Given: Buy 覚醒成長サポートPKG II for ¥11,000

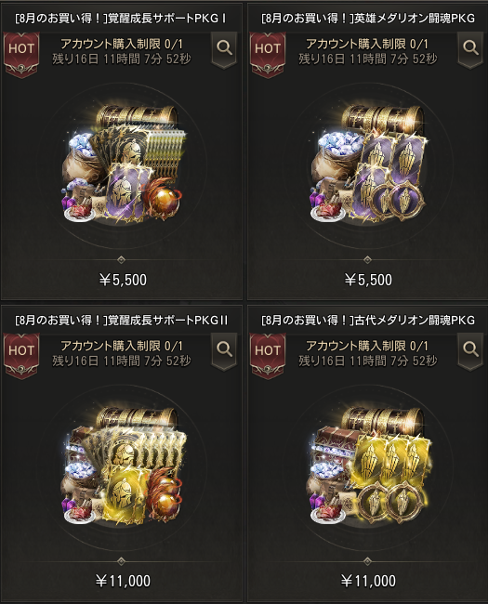Looking at the screenshot, I should [123, 581].
